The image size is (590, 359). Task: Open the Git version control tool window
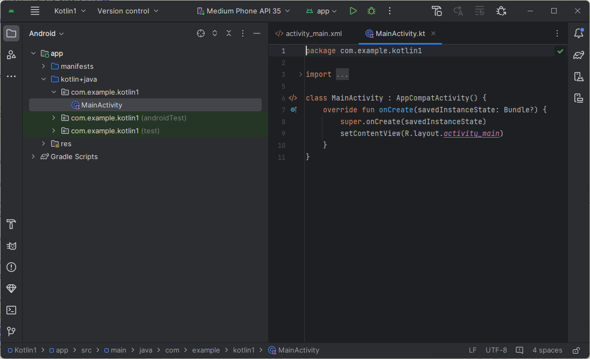tap(11, 332)
